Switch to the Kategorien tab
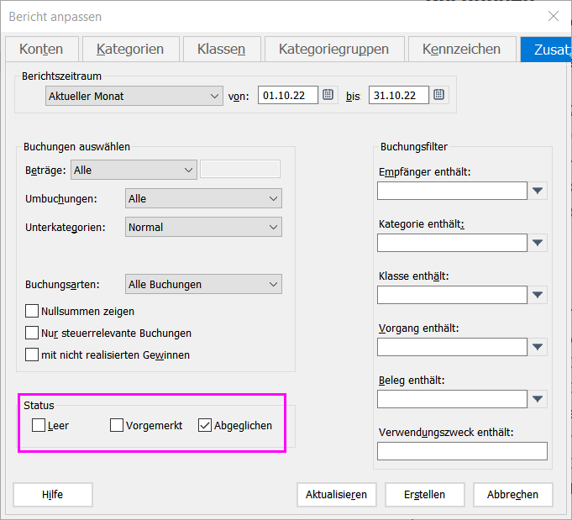The width and height of the screenshot is (572, 520). pyautogui.click(x=129, y=49)
